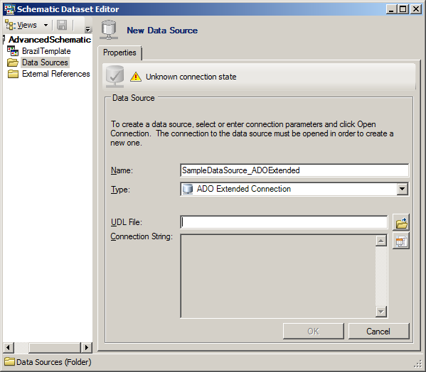Click the BrazilTemplate diagram template icon

point(13,51)
